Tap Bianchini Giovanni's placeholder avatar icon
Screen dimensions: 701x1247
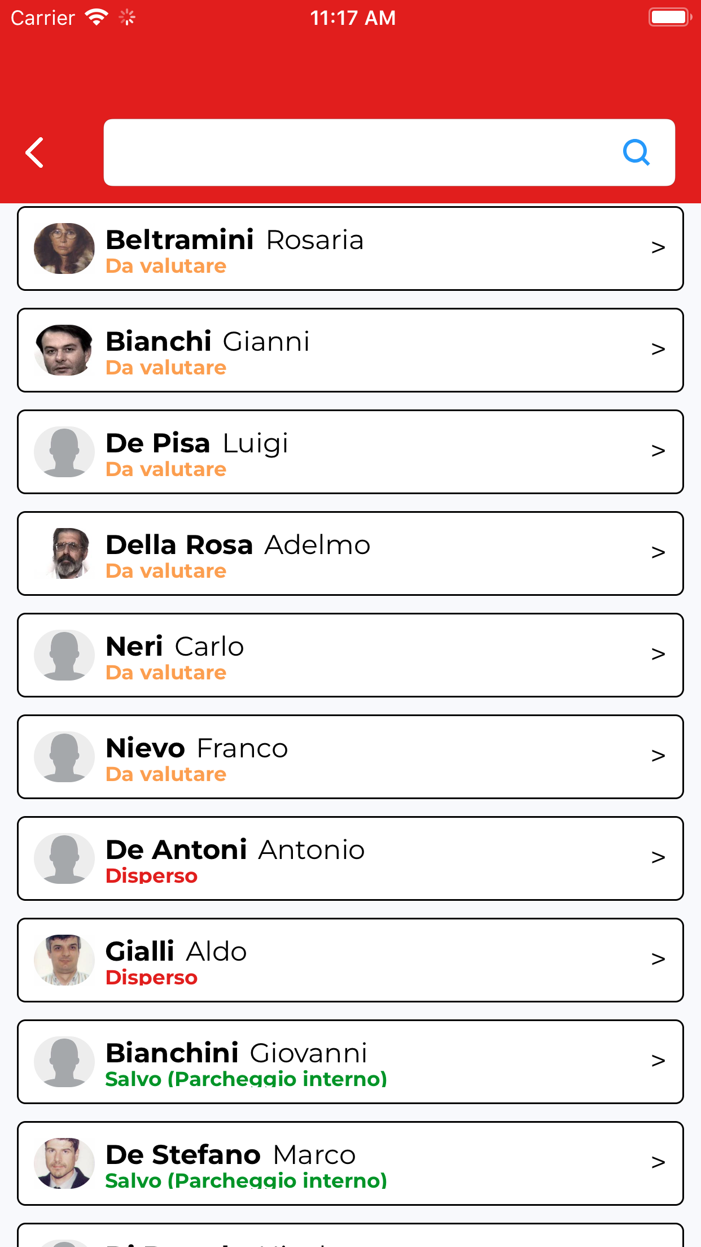[64, 1062]
